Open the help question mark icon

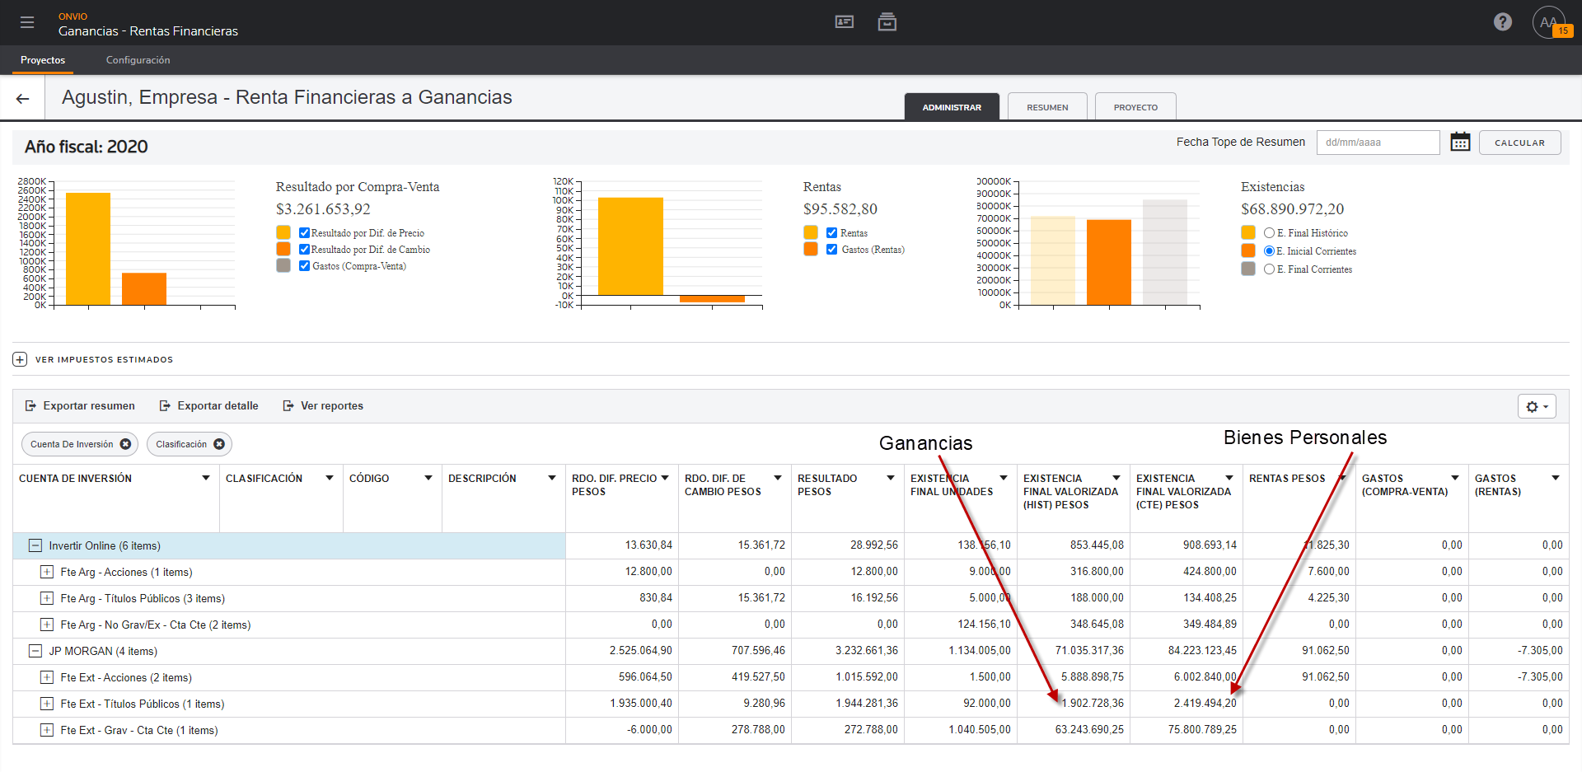pyautogui.click(x=1503, y=22)
